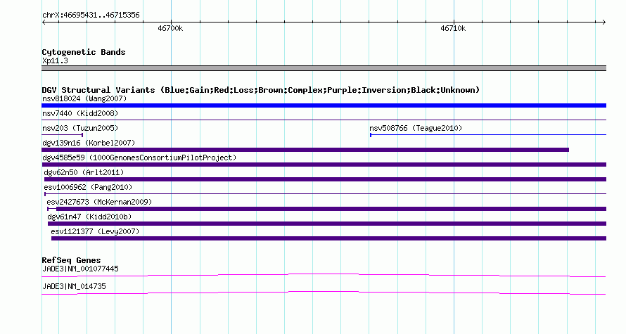
Task: Click the purple dgv61n47 variant bar
Action: (x=327, y=224)
